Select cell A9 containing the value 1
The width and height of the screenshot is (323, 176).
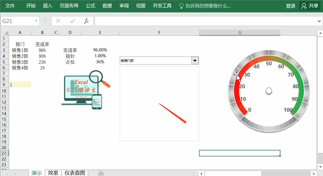tap(20, 85)
